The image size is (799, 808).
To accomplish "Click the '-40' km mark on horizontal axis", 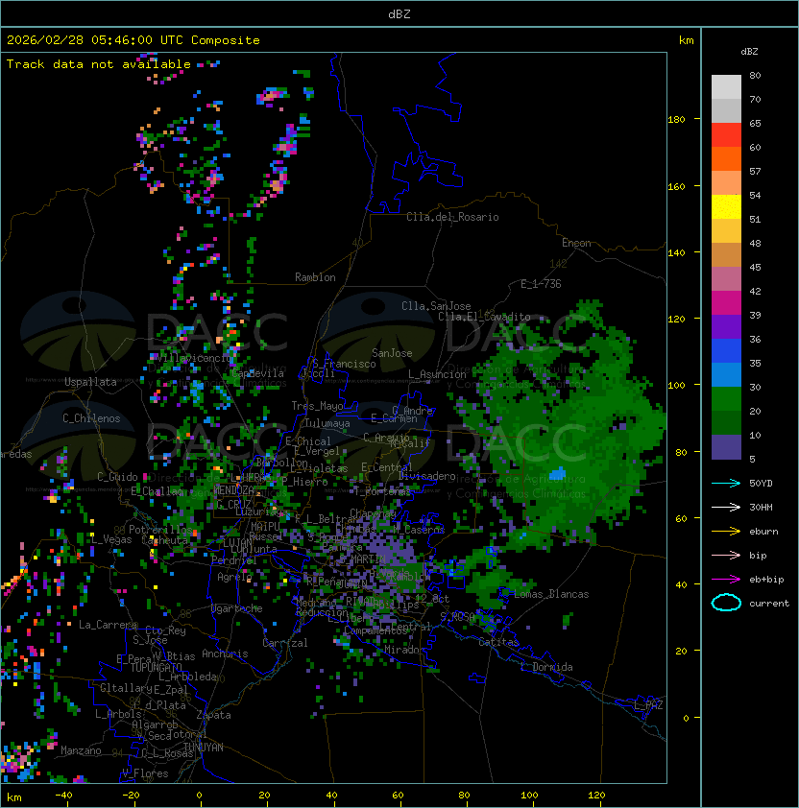I will coord(63,796).
